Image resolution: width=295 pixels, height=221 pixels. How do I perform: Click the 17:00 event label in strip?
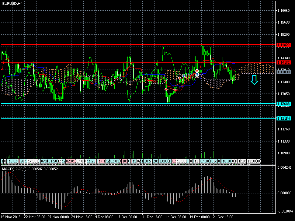(x=33, y=161)
